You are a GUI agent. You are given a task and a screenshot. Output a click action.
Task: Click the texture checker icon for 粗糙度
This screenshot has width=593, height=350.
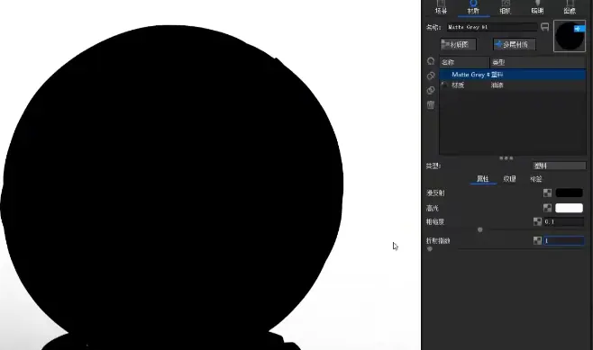(537, 221)
